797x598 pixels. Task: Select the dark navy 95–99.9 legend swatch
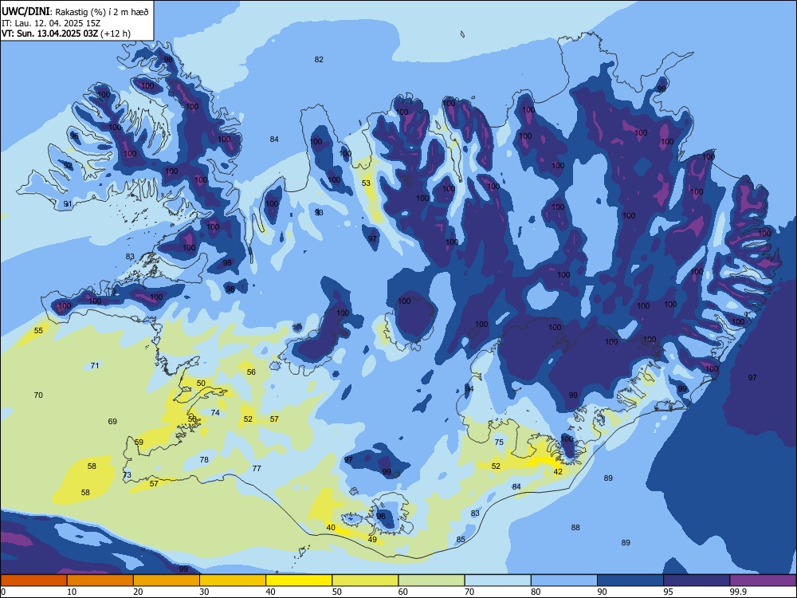[697, 580]
